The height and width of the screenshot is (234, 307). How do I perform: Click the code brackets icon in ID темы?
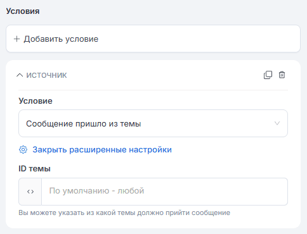tap(30, 192)
